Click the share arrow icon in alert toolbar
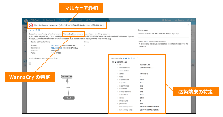 coord(42,30)
